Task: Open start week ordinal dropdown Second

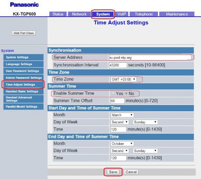Action: [x=120, y=122]
